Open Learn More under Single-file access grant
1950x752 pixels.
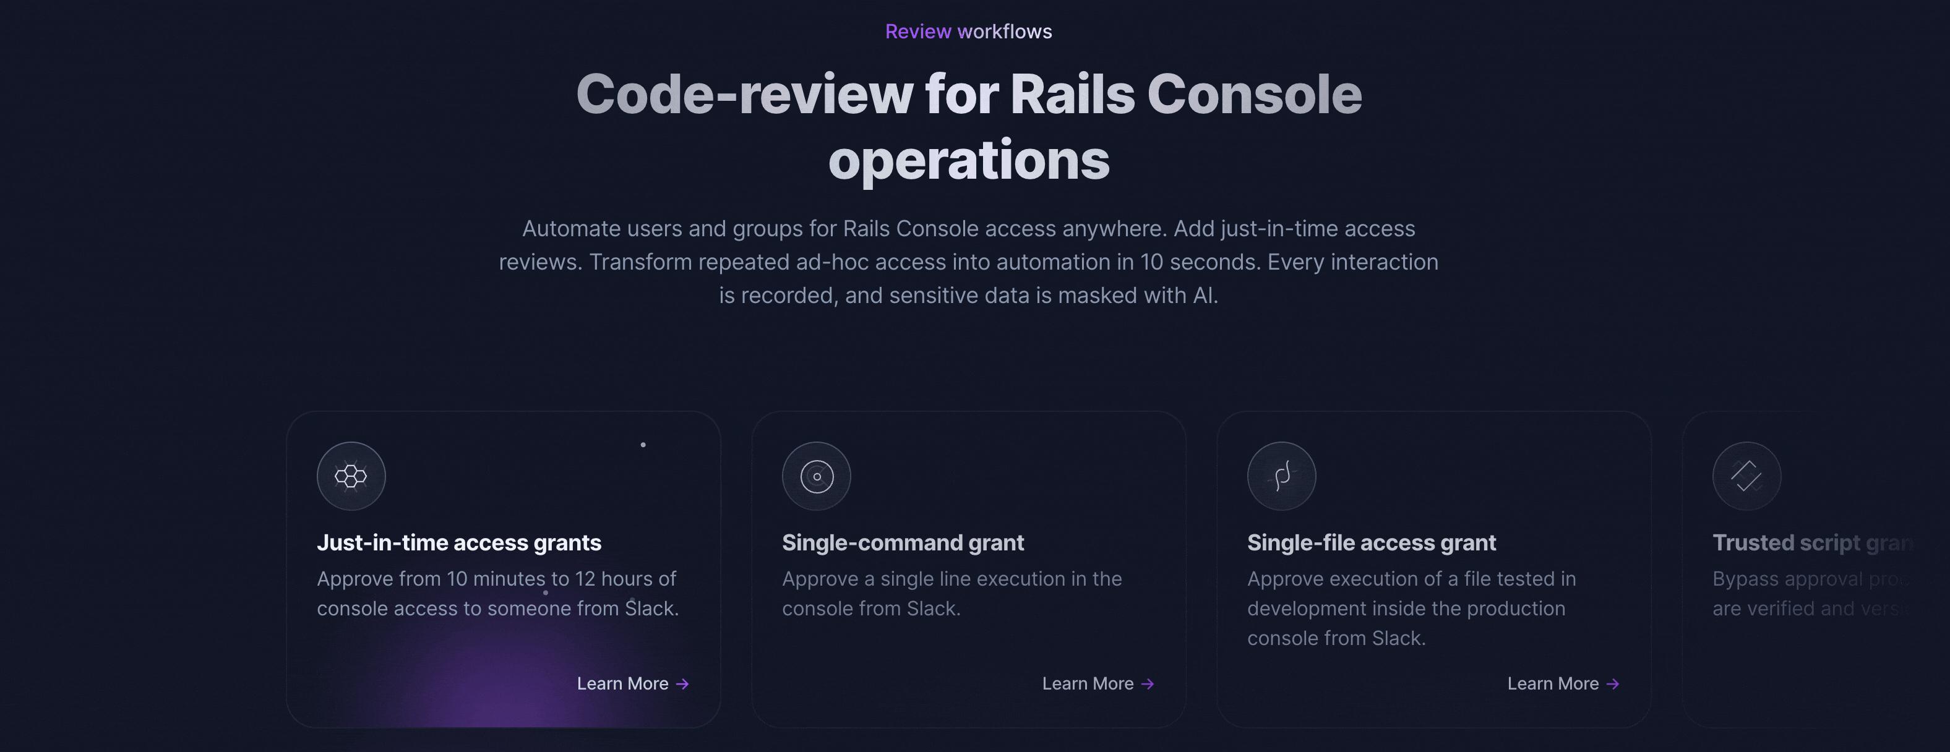coord(1563,684)
